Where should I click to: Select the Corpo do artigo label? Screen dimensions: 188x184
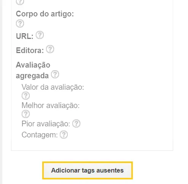coord(45,14)
